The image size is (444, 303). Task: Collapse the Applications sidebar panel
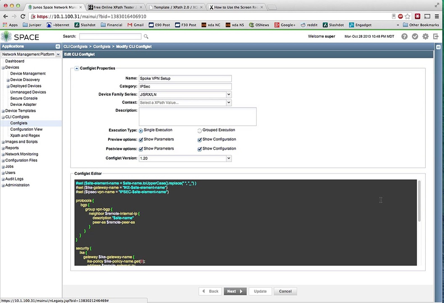coord(58,47)
